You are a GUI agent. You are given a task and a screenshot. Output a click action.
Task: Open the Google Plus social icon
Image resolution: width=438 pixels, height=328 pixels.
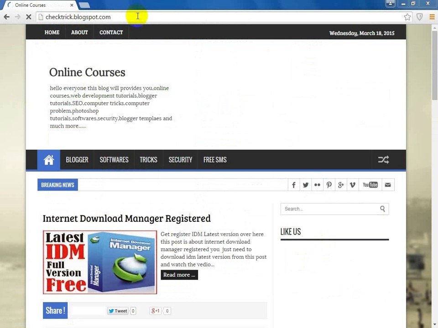pos(341,185)
